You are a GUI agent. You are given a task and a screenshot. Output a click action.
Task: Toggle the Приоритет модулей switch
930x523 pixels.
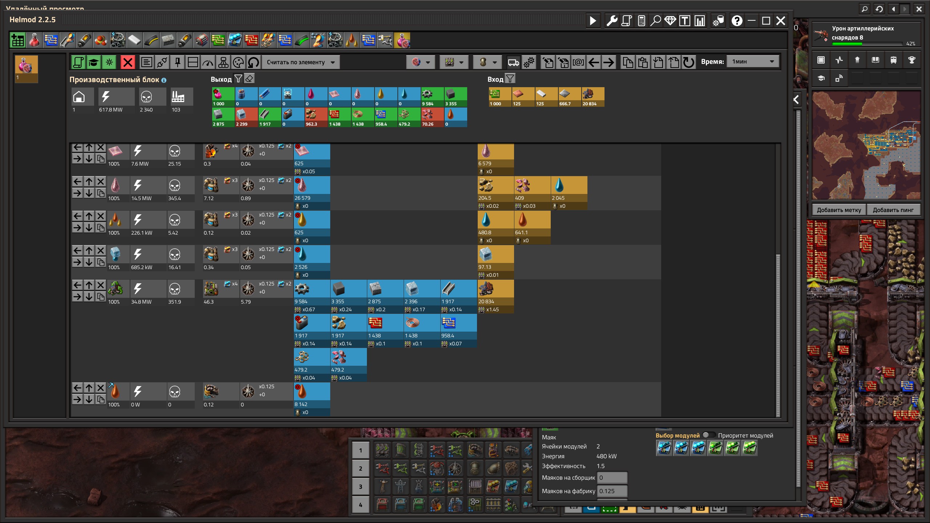[x=708, y=435]
